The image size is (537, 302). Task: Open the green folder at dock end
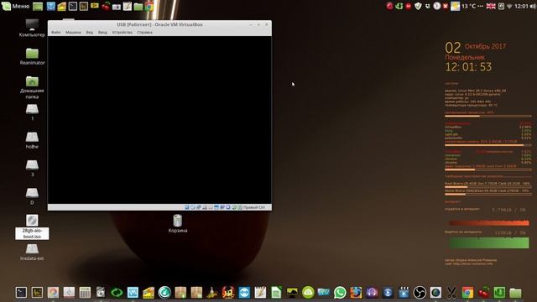(x=515, y=293)
